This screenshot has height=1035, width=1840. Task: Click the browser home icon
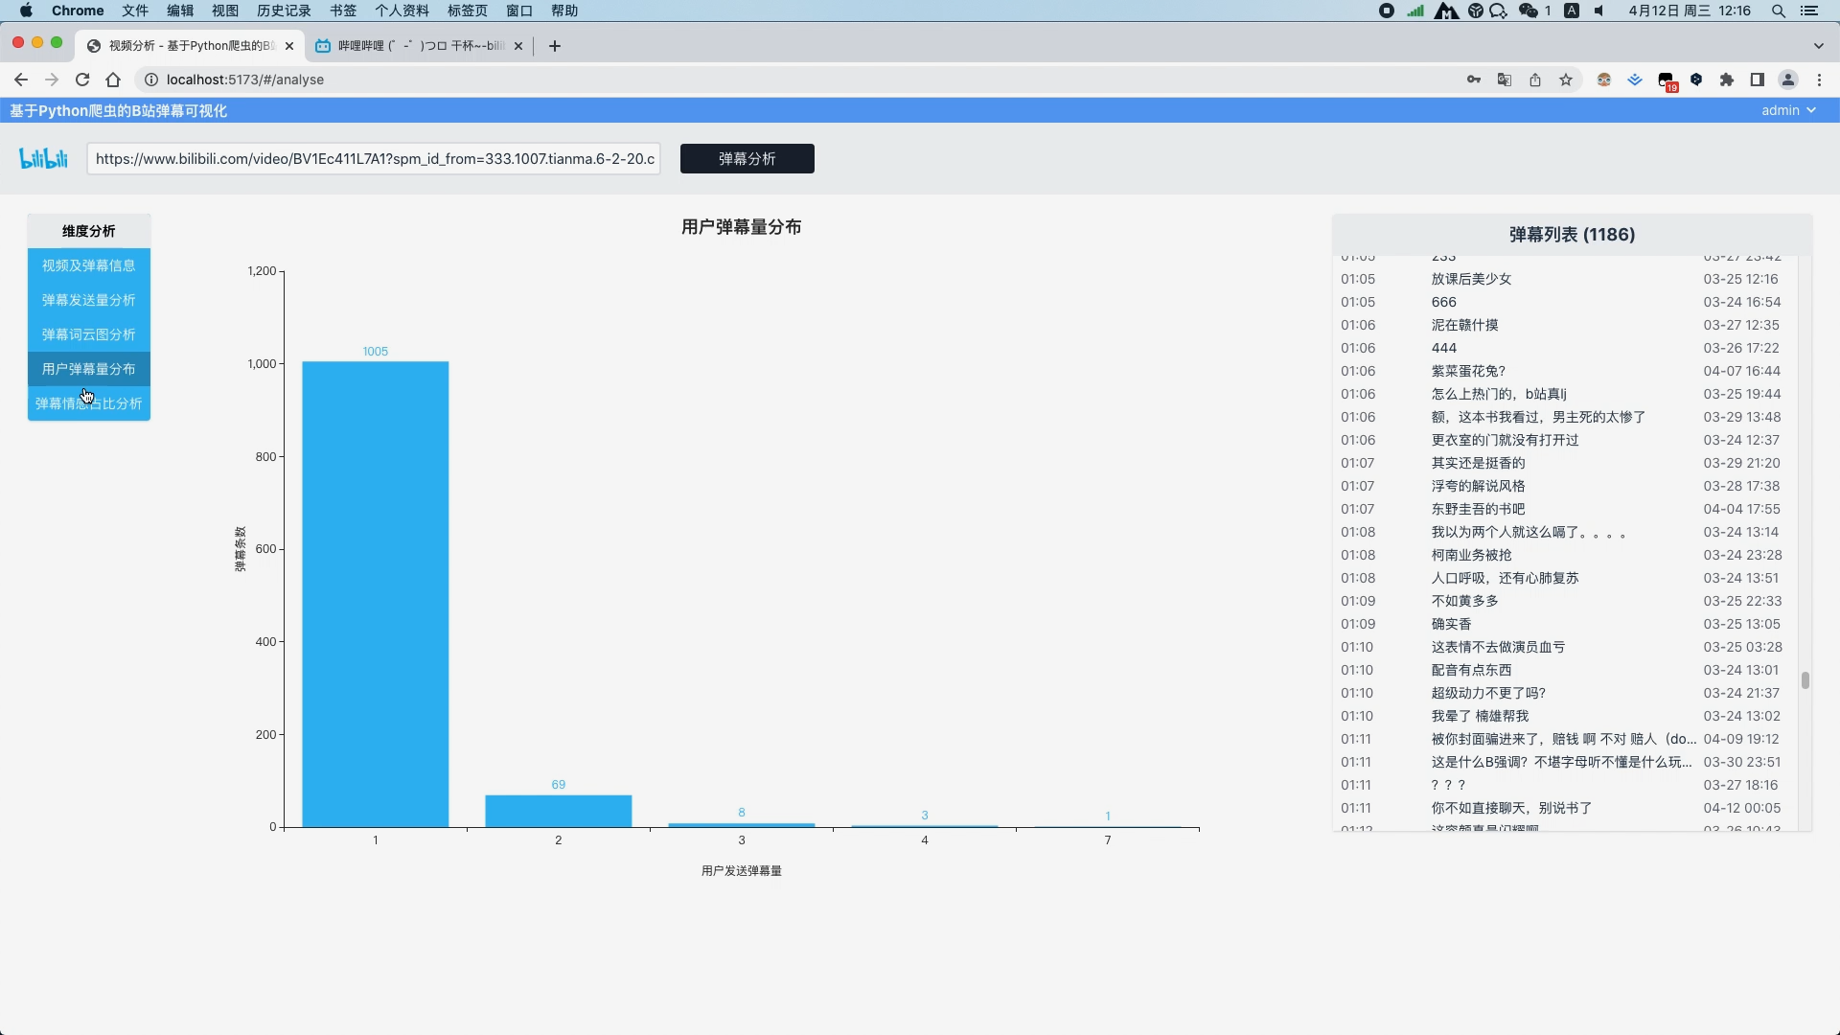click(x=113, y=80)
